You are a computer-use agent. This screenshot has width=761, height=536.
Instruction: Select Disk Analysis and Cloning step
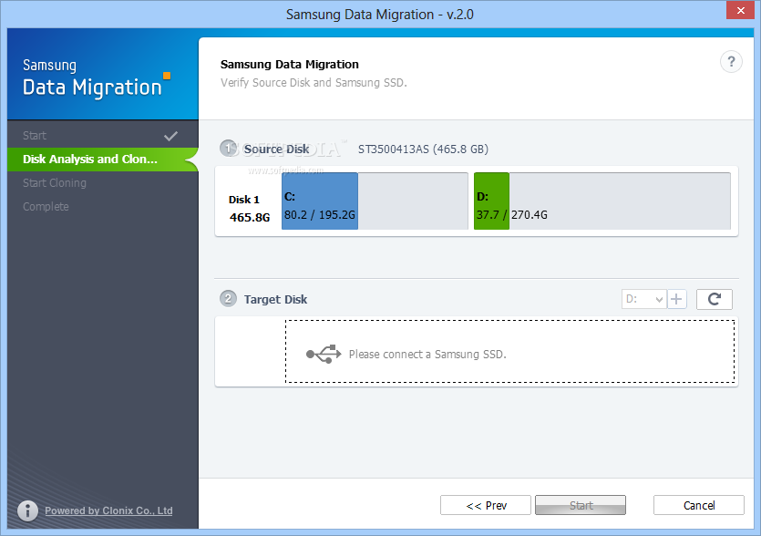pyautogui.click(x=103, y=160)
